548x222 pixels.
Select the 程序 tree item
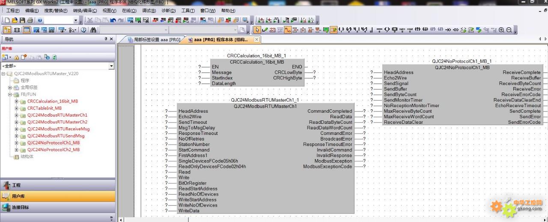[x=25, y=81]
